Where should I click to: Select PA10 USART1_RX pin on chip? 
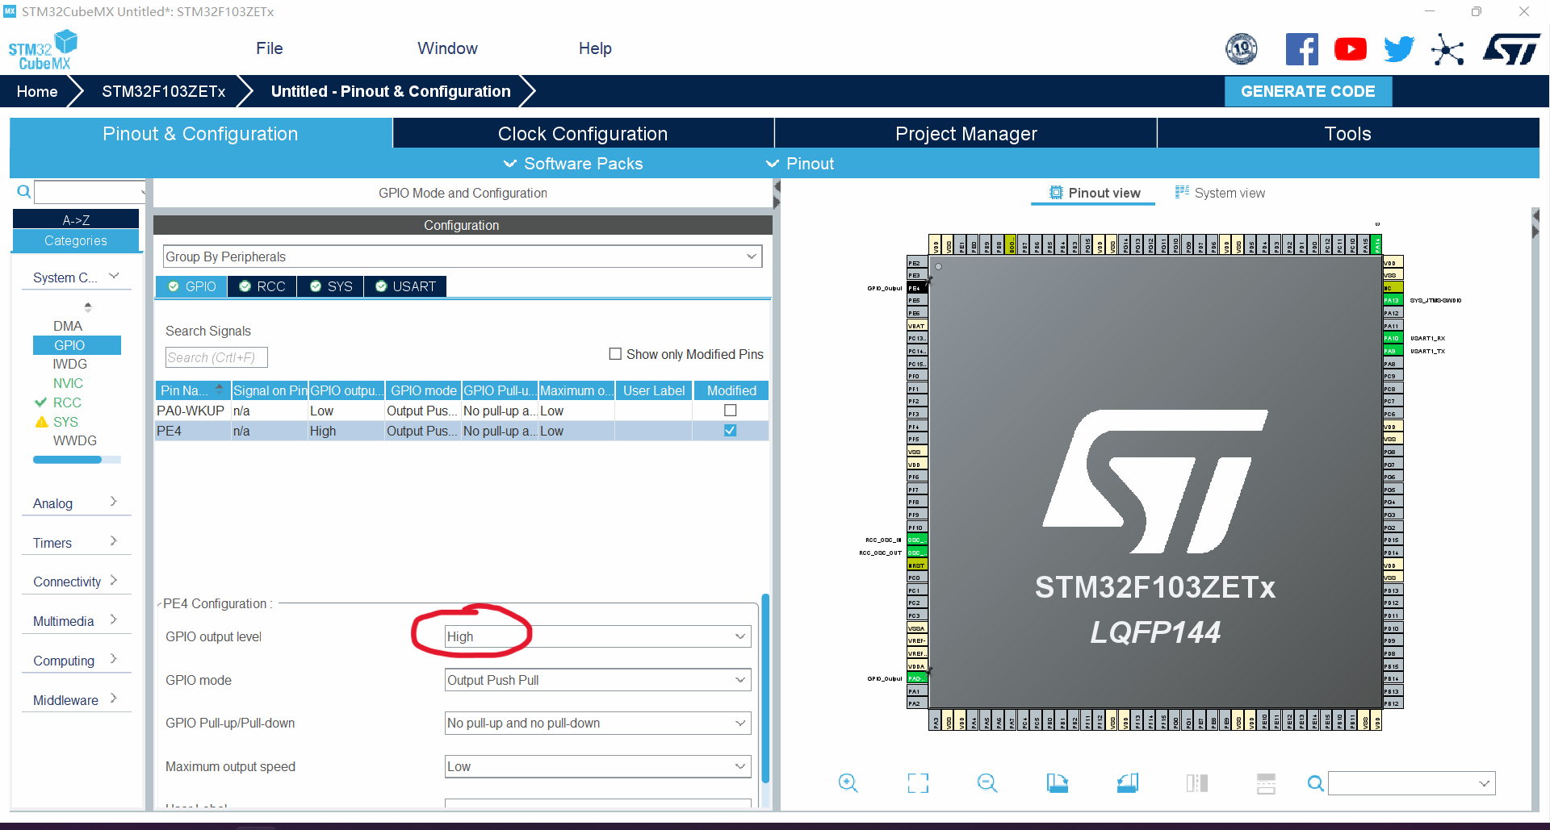coord(1393,338)
